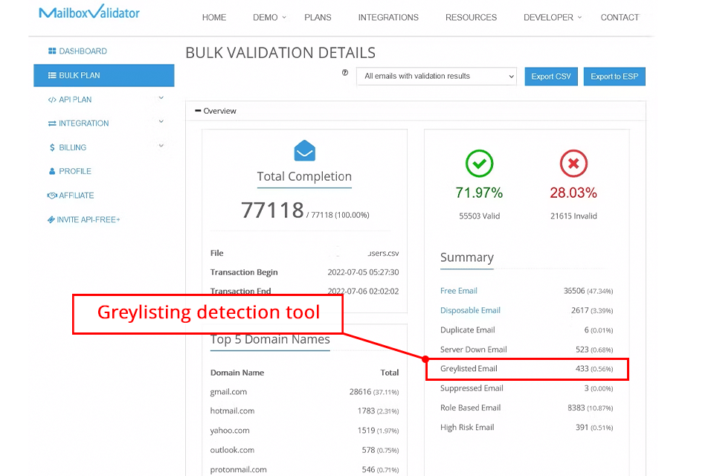Open the Disposable Email link
This screenshot has height=476, width=714.
[x=470, y=310]
